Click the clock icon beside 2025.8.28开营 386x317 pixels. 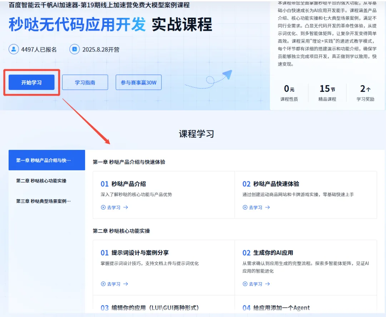tap(74, 49)
